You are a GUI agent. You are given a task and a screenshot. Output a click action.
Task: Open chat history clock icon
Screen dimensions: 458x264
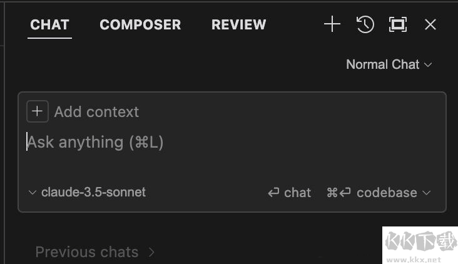click(x=365, y=24)
